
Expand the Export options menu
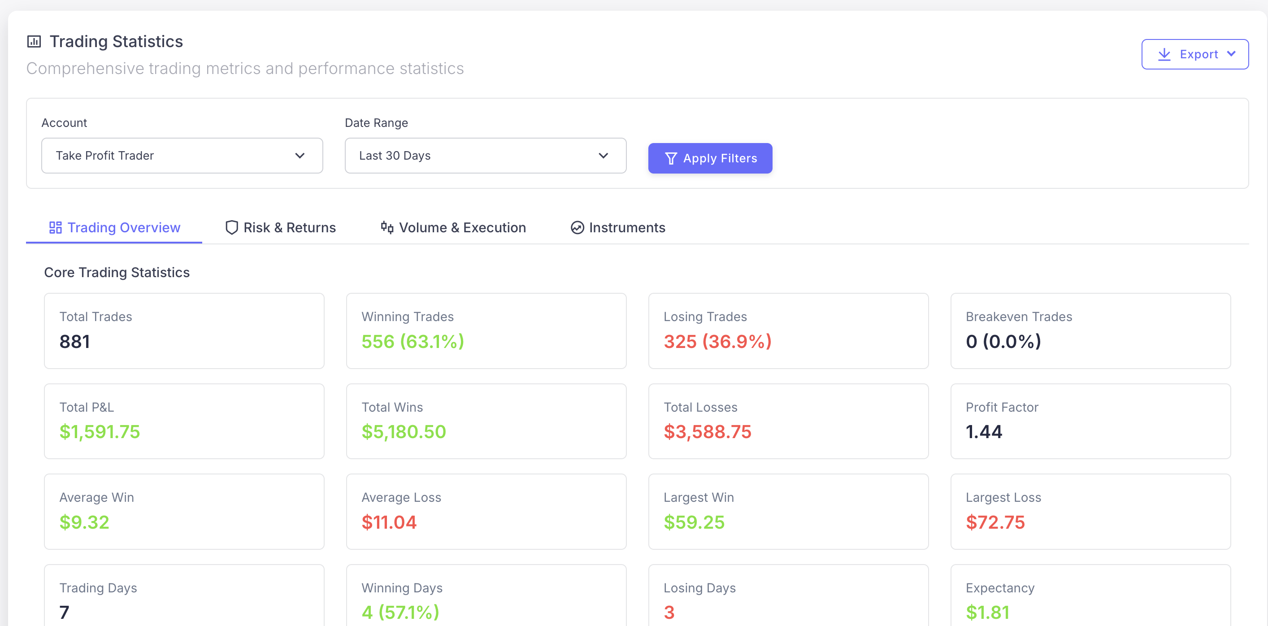(x=1195, y=54)
